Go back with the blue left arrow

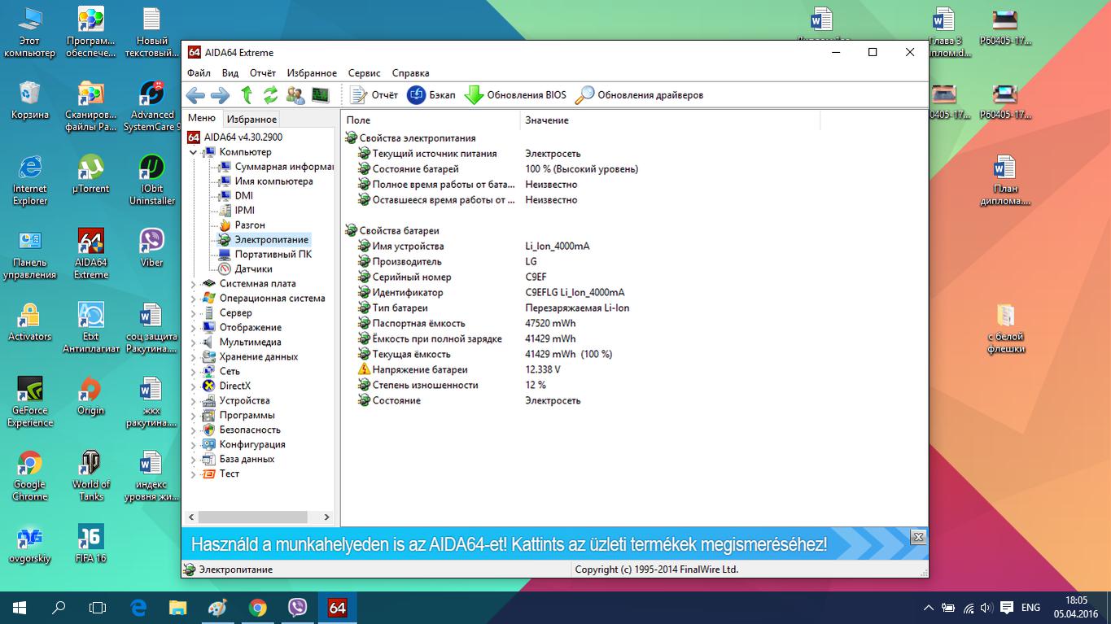click(x=195, y=95)
